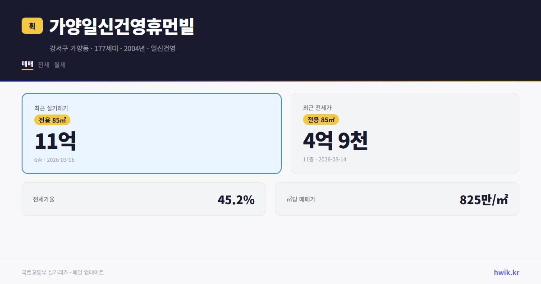This screenshot has width=541, height=284.
Task: Click the 825만/㎡ value
Action: tap(483, 199)
